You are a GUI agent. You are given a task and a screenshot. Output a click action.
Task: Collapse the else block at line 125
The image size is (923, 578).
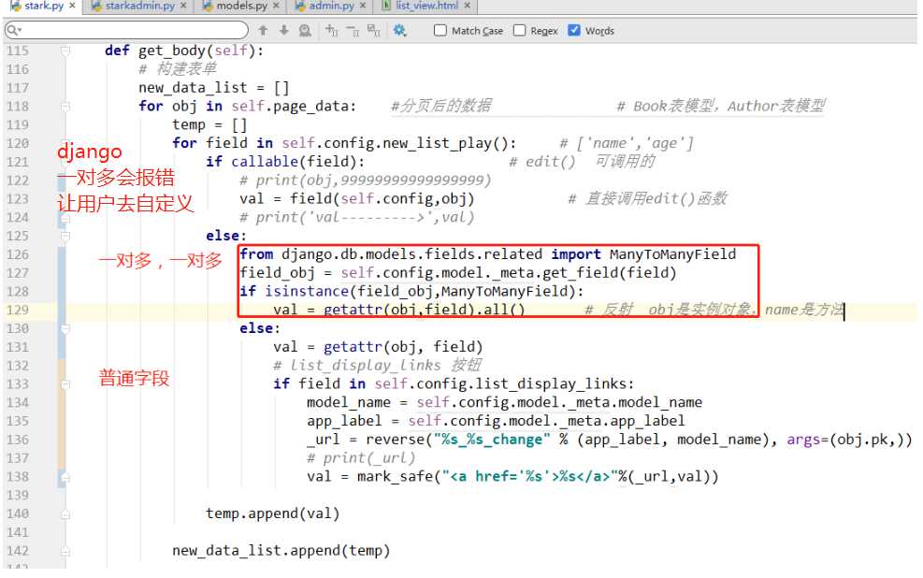(x=65, y=236)
